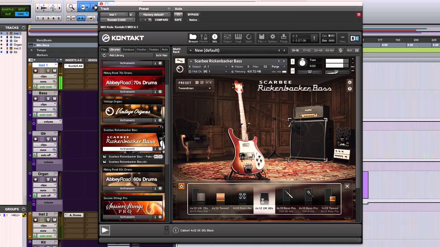
Task: Open the instrument wrench edit mode
Action: coord(179,61)
